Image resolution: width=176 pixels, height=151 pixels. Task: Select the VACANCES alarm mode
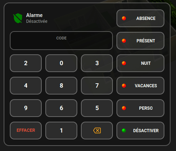click(140, 85)
